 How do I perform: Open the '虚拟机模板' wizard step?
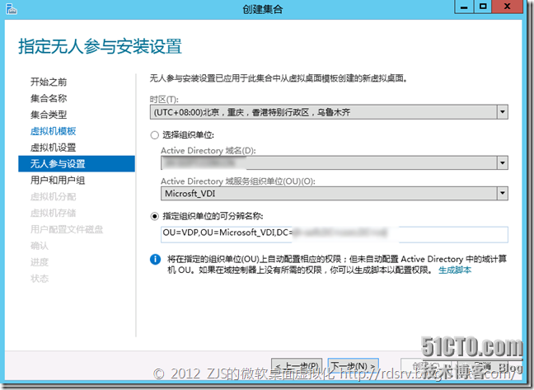click(x=53, y=131)
